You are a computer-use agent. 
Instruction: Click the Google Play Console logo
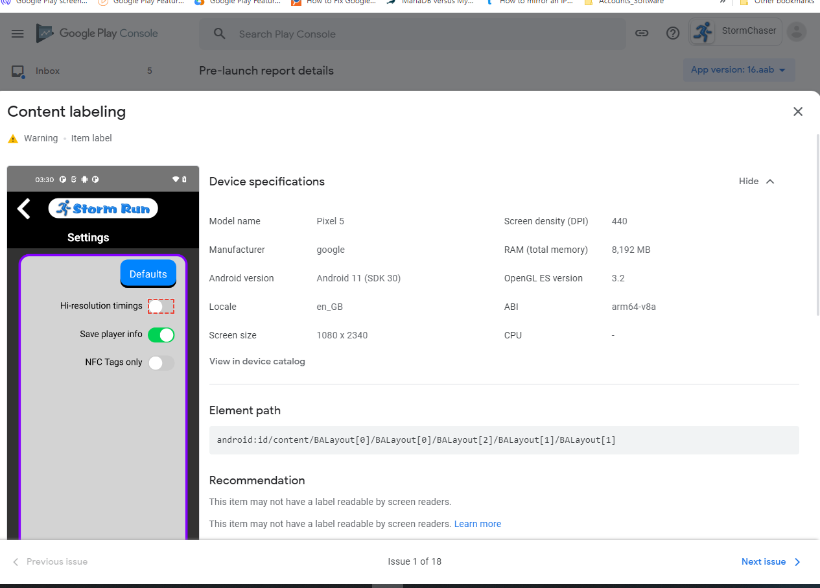(97, 33)
